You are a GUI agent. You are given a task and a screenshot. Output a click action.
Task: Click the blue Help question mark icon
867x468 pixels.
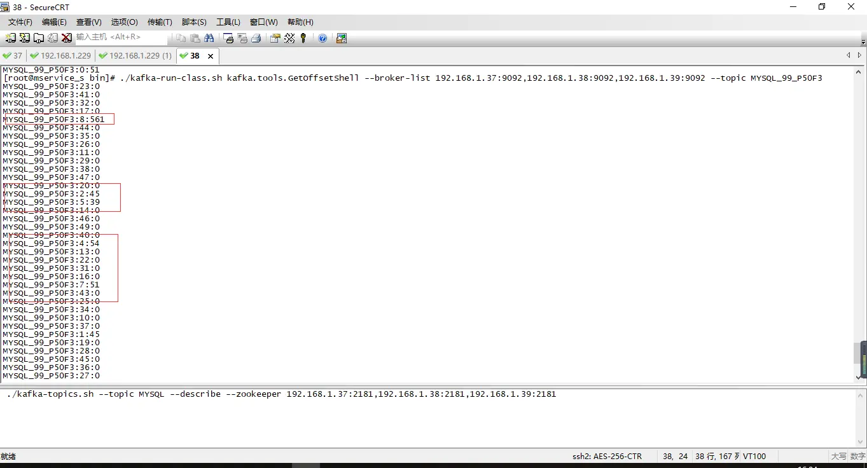coord(323,38)
